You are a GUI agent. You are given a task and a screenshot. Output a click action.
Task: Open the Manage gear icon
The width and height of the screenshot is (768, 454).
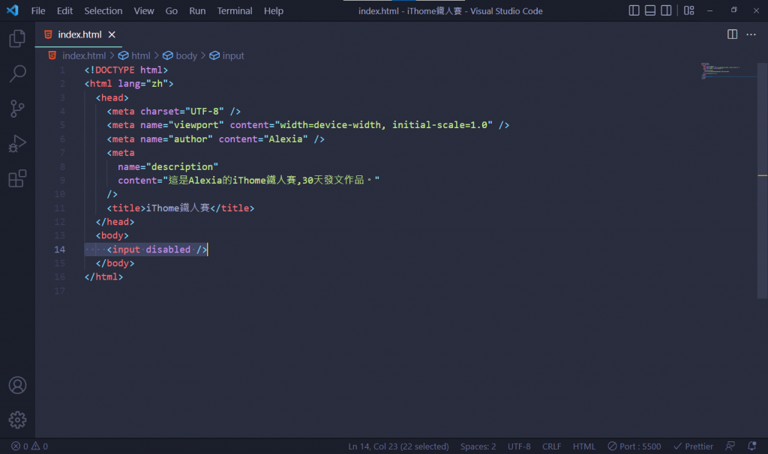[17, 420]
